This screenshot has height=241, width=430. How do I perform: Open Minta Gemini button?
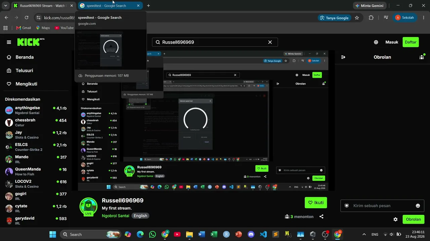tap(369, 6)
